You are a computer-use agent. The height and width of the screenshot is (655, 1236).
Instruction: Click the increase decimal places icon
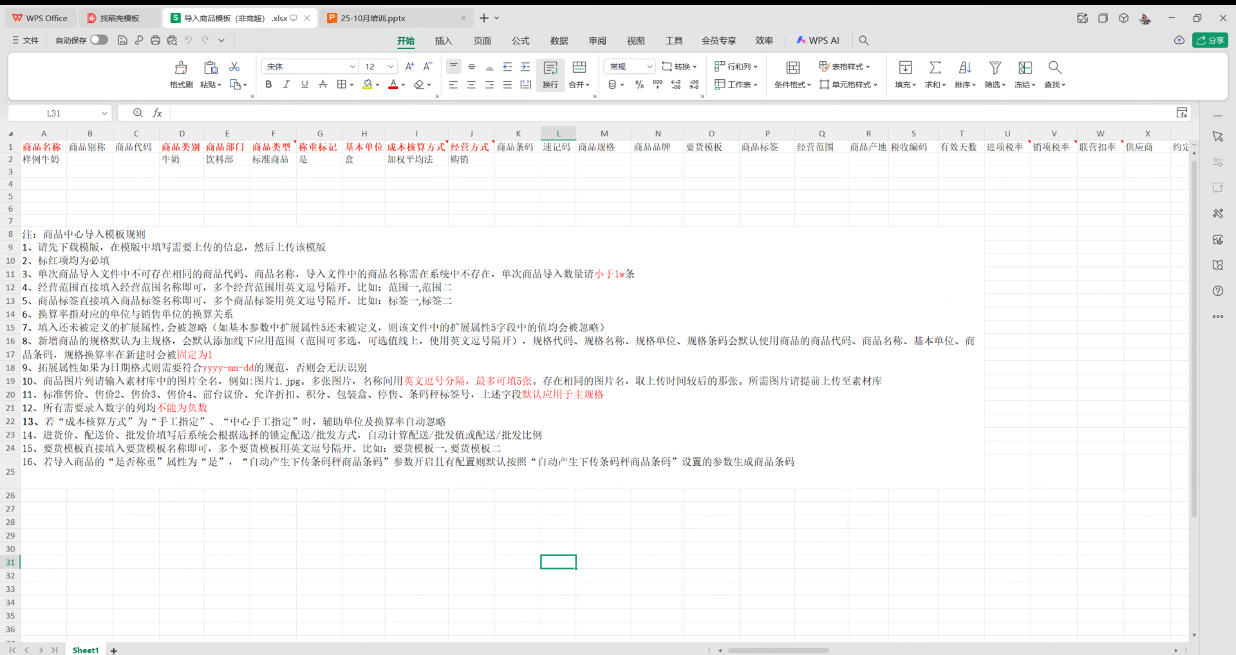pyautogui.click(x=675, y=85)
